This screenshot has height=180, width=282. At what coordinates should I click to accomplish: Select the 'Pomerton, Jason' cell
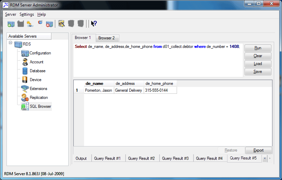pyautogui.click(x=99, y=90)
